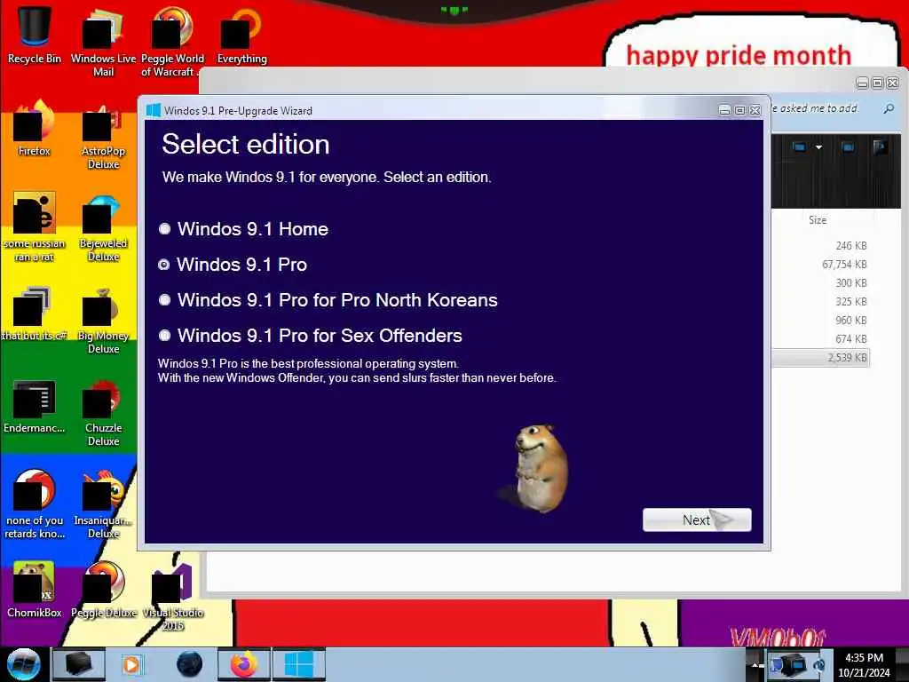Select the last Windos 9.1 Pro edition radio button
Image resolution: width=909 pixels, height=682 pixels.
[x=164, y=335]
